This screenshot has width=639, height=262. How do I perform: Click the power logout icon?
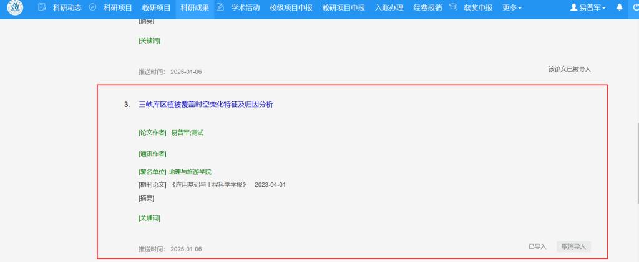coord(635,7)
